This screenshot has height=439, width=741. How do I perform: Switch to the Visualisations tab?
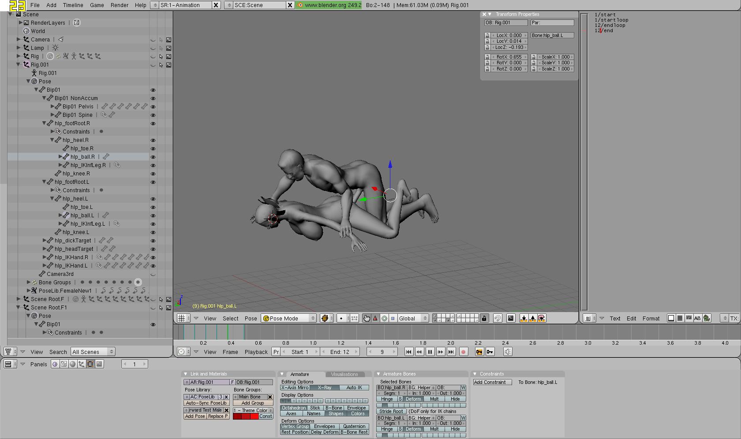[x=344, y=374]
